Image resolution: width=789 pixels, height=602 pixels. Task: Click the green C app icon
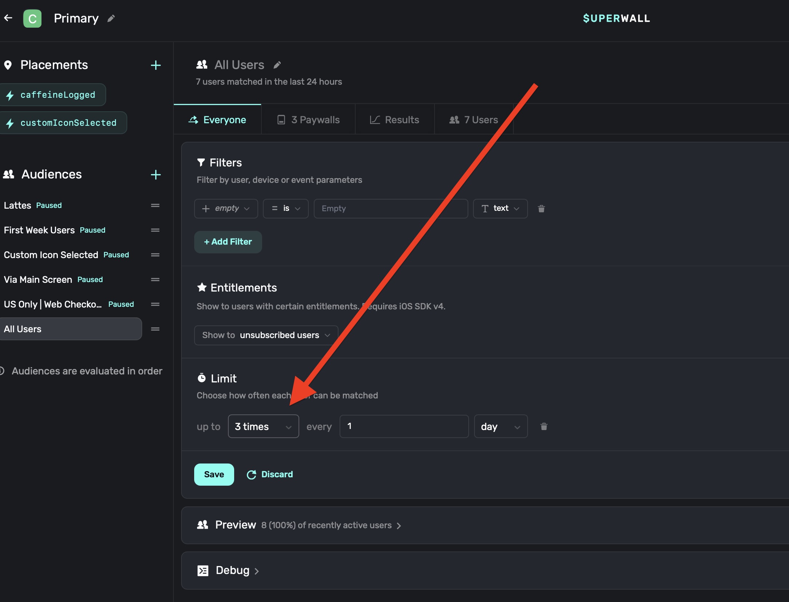32,19
